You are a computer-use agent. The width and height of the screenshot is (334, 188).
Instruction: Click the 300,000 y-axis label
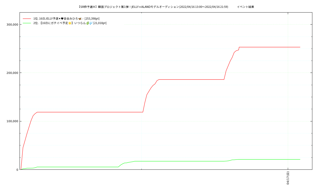coord(12,25)
